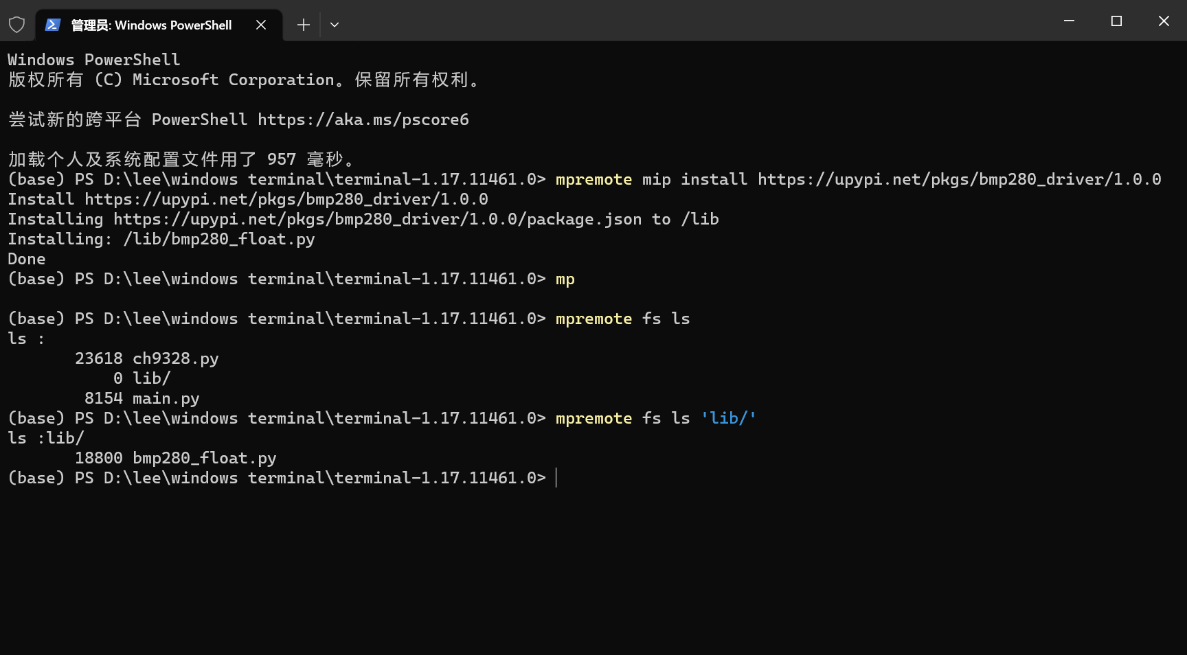The width and height of the screenshot is (1187, 655).
Task: Click the 'Install https://upypi.net/pkgs/bmp280_driver/1.0.0' output line
Action: point(248,199)
